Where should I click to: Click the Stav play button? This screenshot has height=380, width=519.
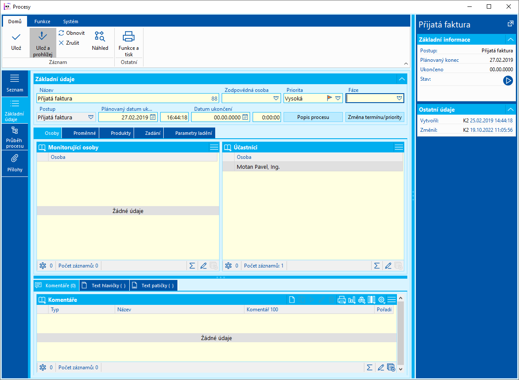508,80
